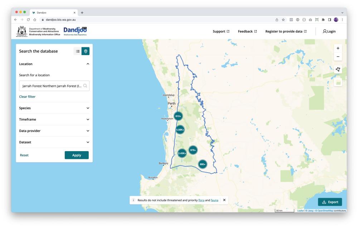Open the browser profile avatar
The width and height of the screenshot is (358, 227).
[336, 20]
